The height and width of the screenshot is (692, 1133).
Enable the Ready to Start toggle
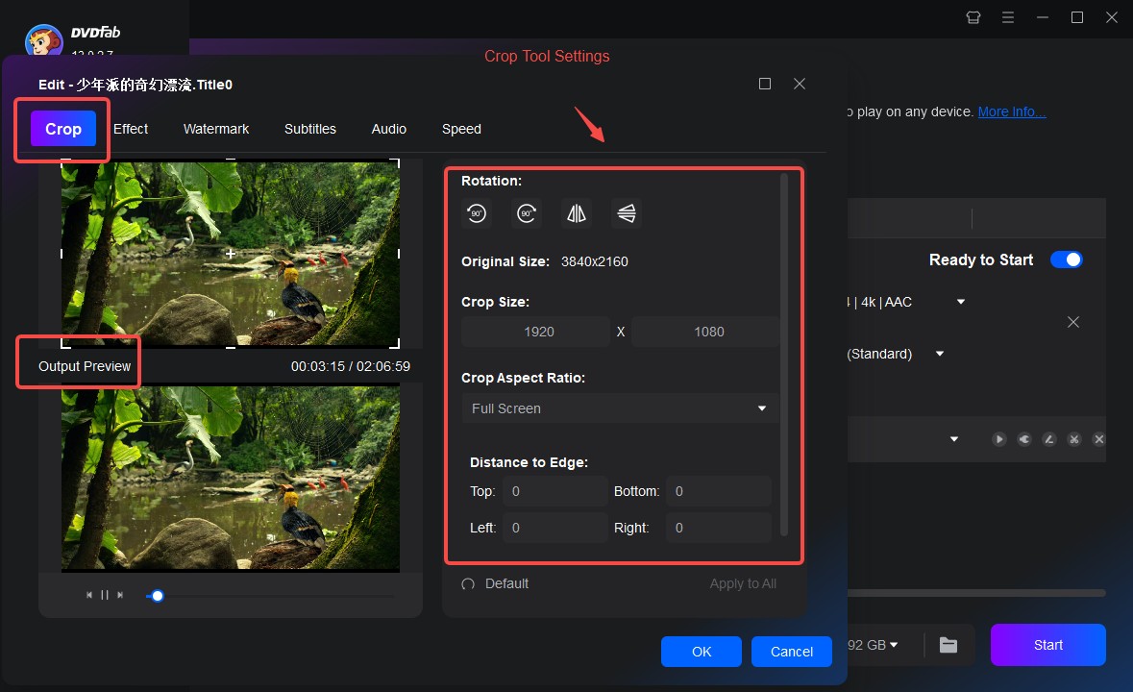tap(1067, 259)
